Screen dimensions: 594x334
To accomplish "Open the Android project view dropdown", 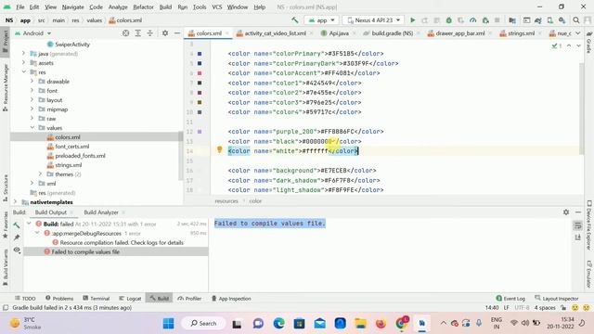I will (33, 33).
